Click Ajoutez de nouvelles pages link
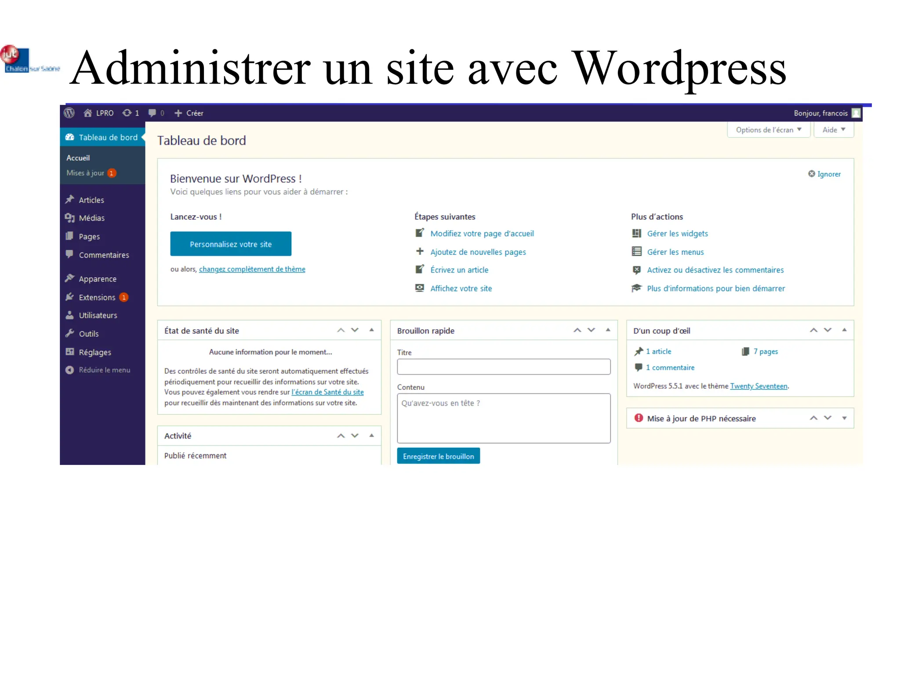Image resolution: width=900 pixels, height=675 pixels. click(478, 252)
